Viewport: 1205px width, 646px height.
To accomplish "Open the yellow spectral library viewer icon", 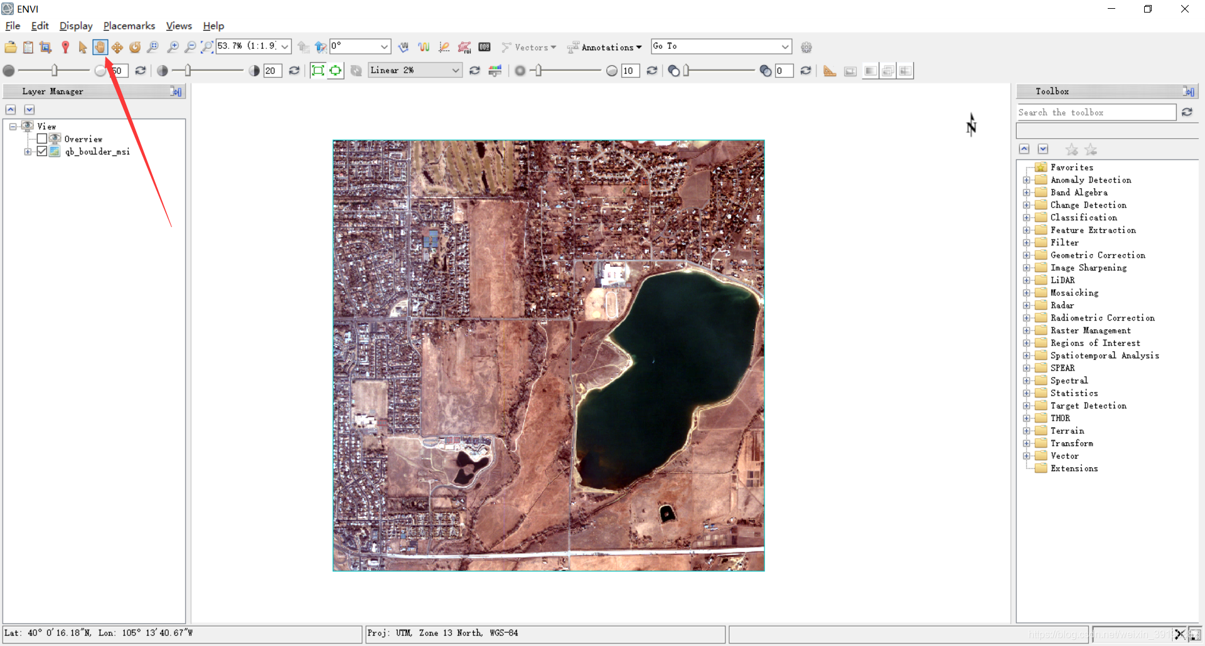I will [x=424, y=47].
